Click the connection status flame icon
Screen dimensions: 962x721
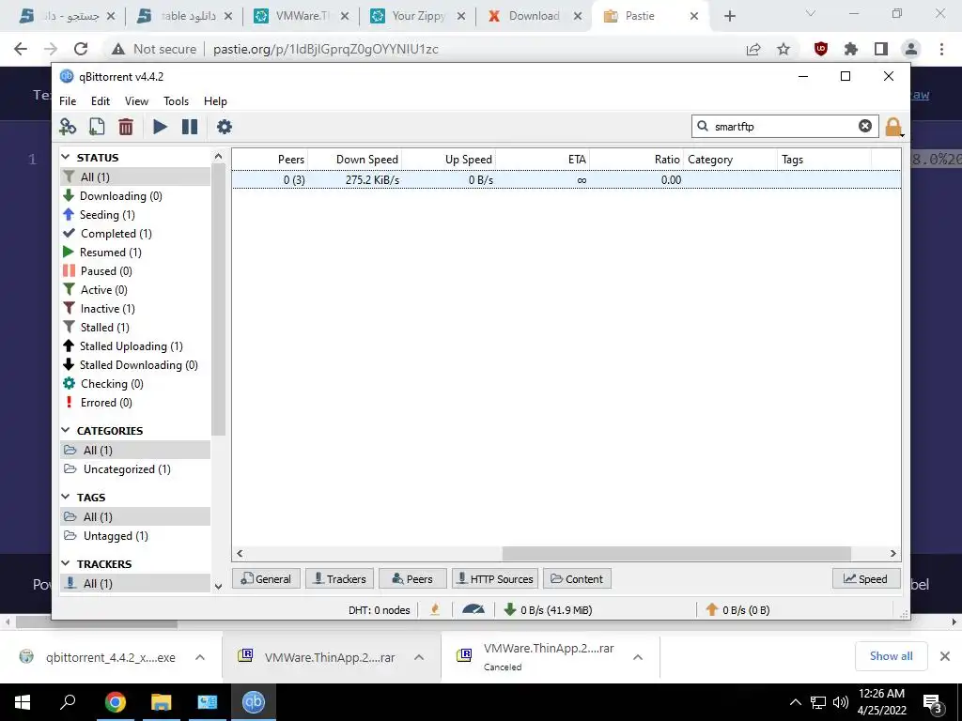(435, 609)
